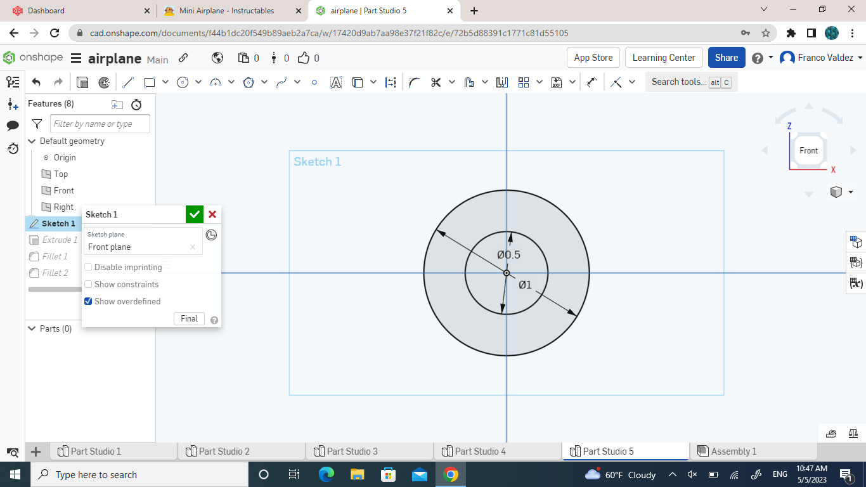Select the Trim scissors tool
Viewport: 866px width, 487px height.
coord(435,82)
